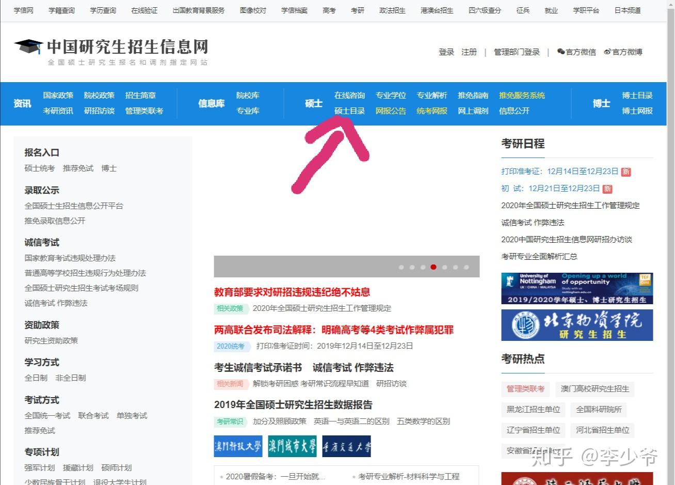Go to 院校库 under 信息库

pyautogui.click(x=248, y=95)
